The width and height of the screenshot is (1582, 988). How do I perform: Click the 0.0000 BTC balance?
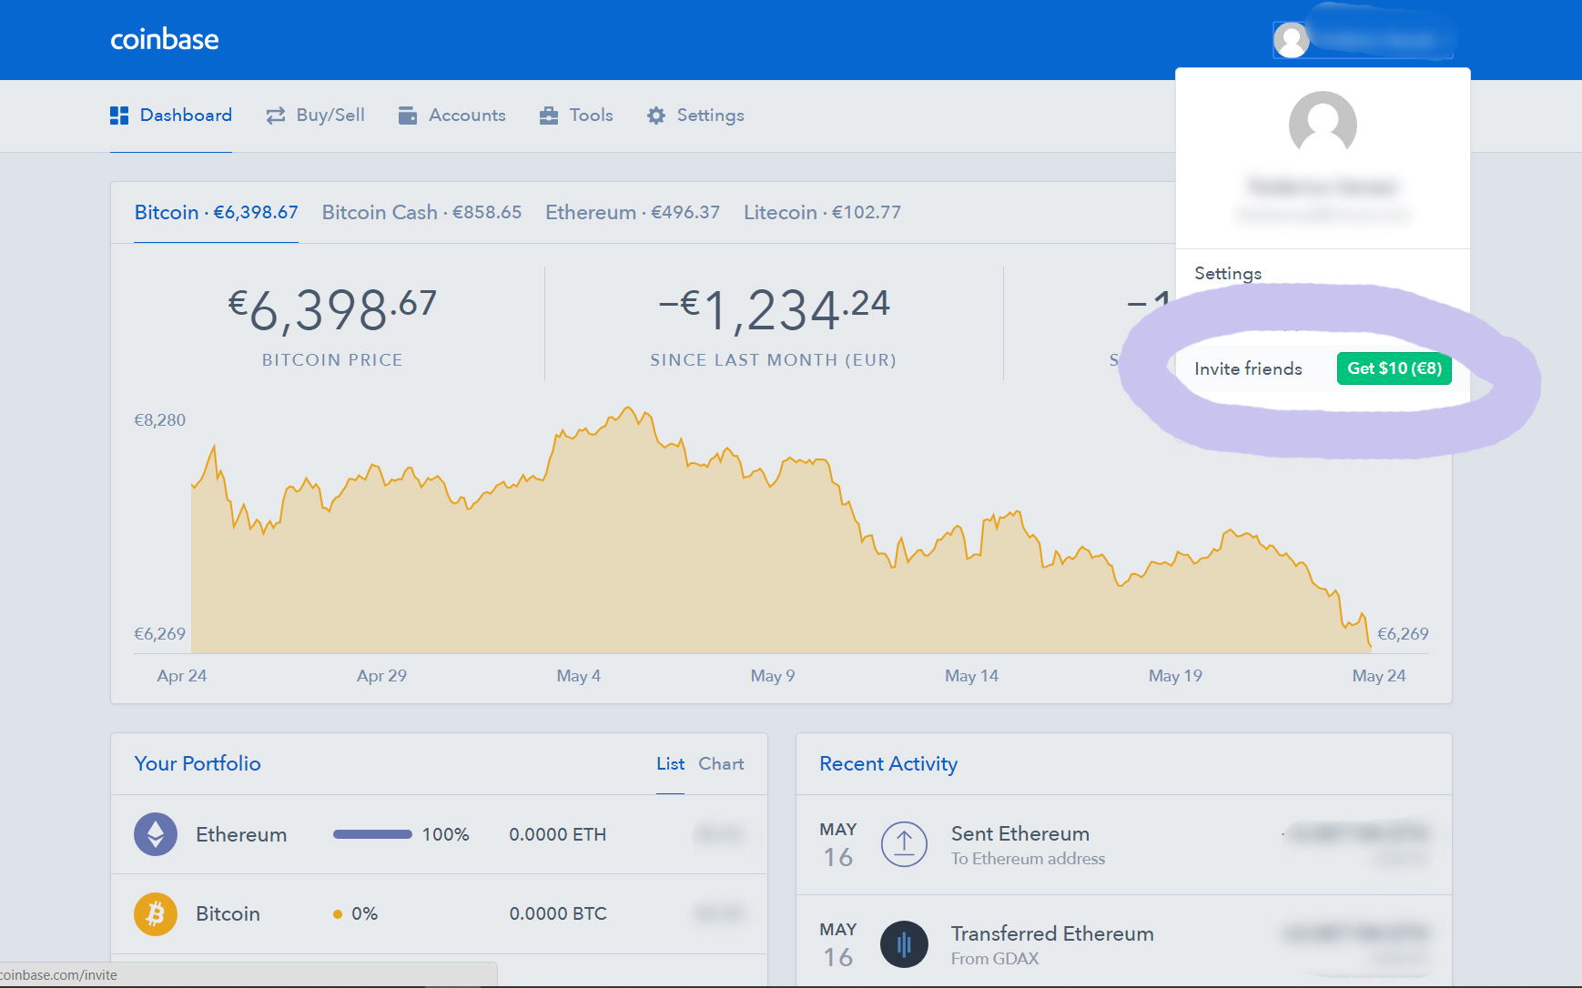point(558,914)
